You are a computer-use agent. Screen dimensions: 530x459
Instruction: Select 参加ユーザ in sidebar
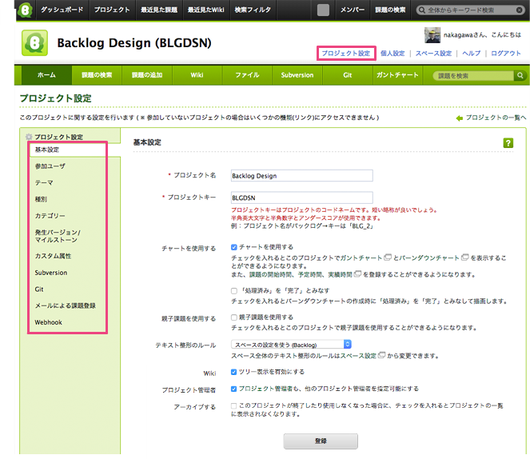pyautogui.click(x=50, y=166)
